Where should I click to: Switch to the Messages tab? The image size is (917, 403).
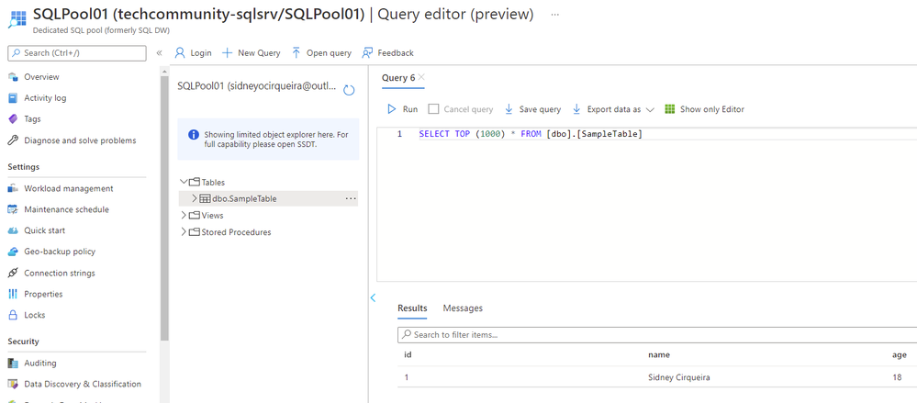click(x=463, y=308)
